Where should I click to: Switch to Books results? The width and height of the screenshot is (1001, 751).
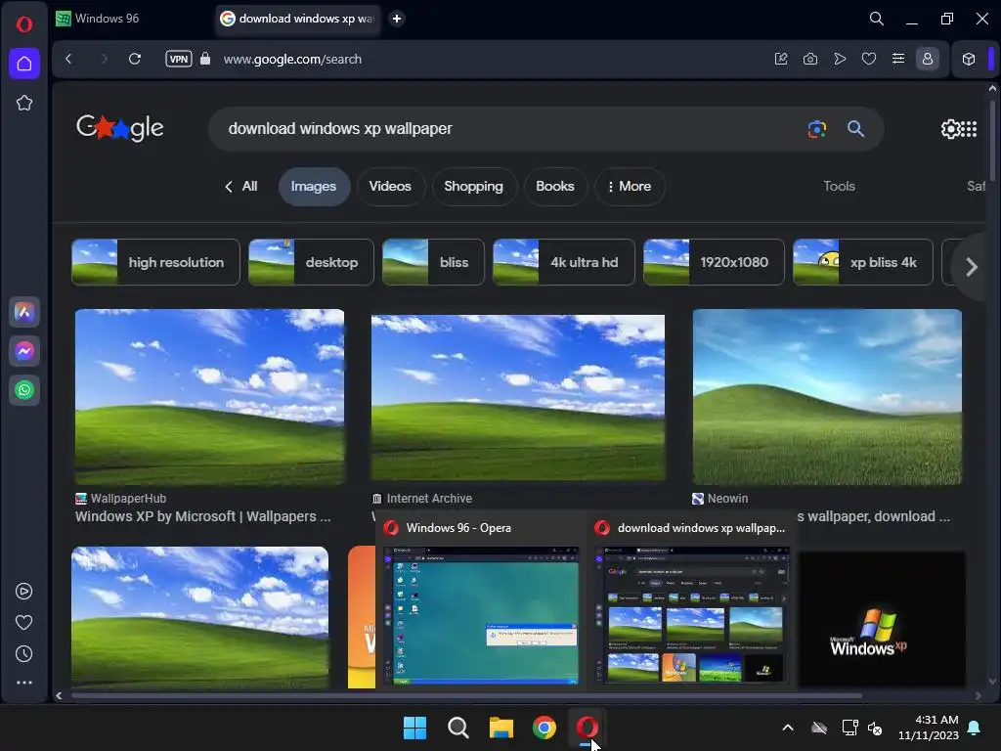tap(555, 187)
